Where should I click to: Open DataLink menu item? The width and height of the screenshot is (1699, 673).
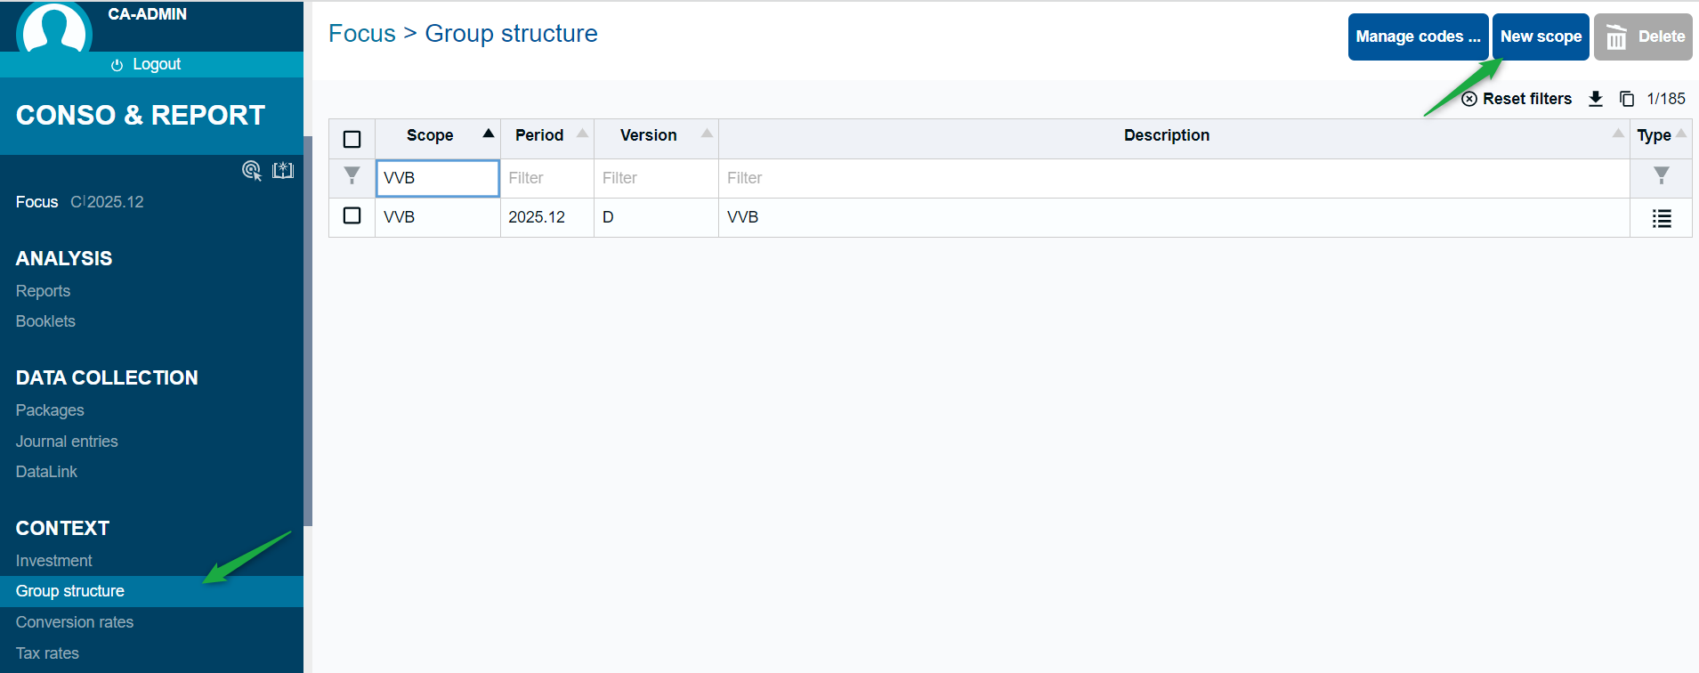[x=46, y=472]
